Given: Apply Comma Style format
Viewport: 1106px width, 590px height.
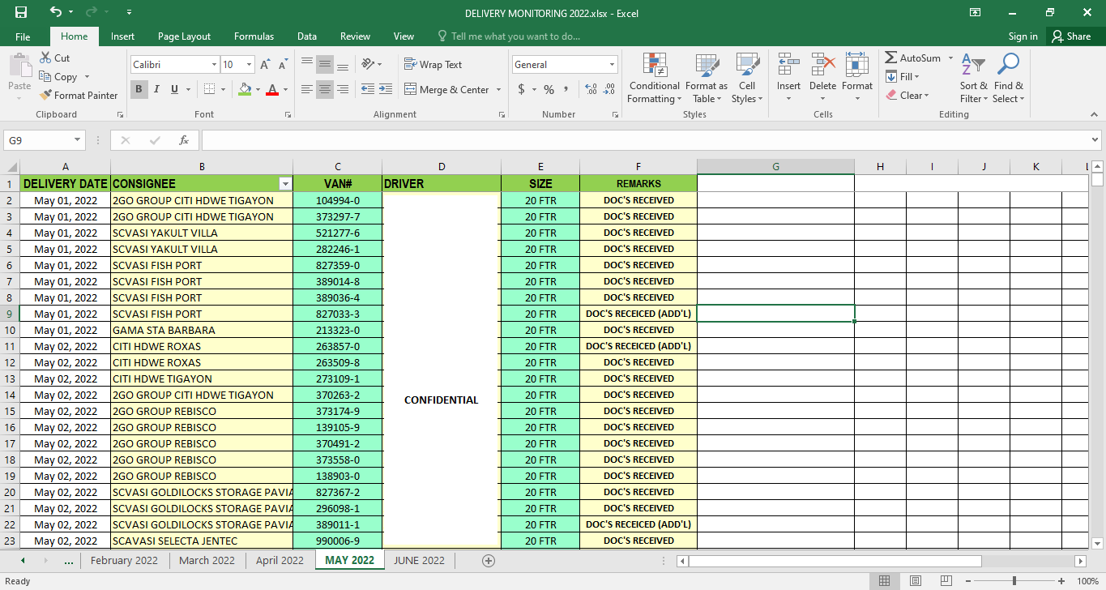Looking at the screenshot, I should (566, 89).
